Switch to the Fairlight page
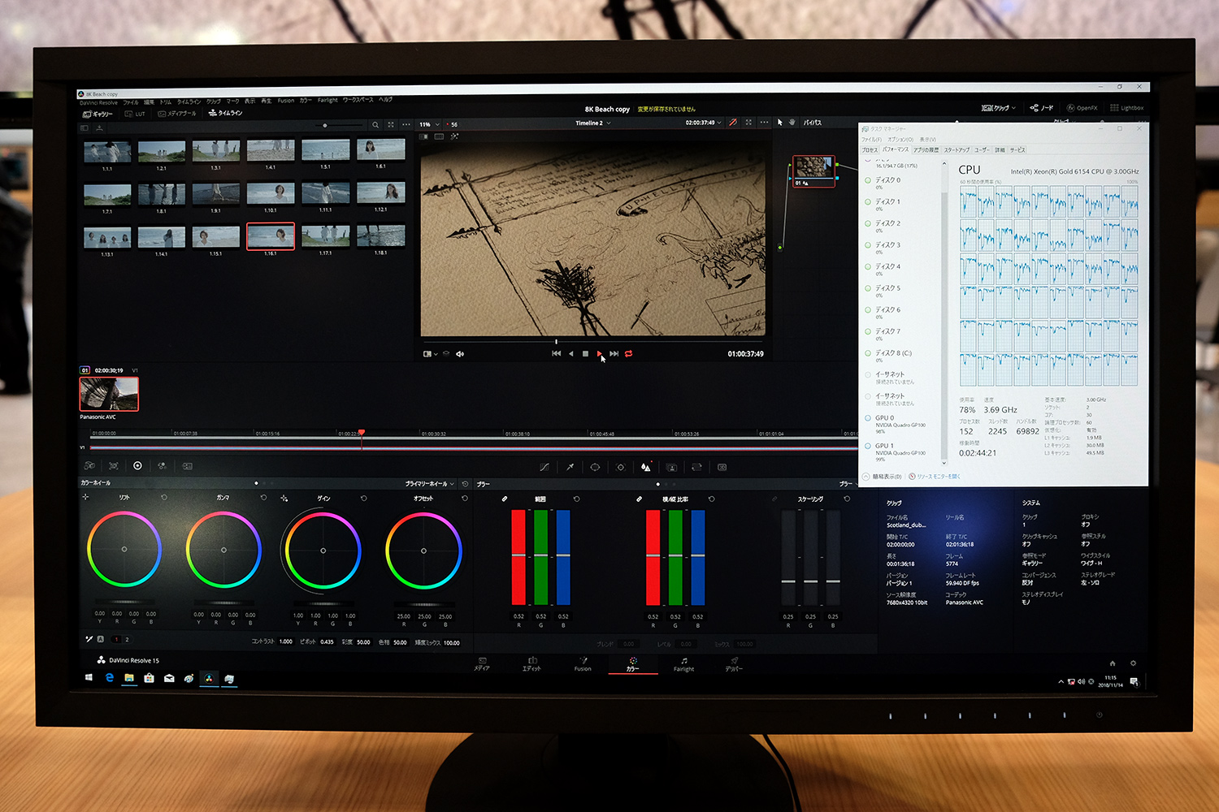 coord(684,664)
